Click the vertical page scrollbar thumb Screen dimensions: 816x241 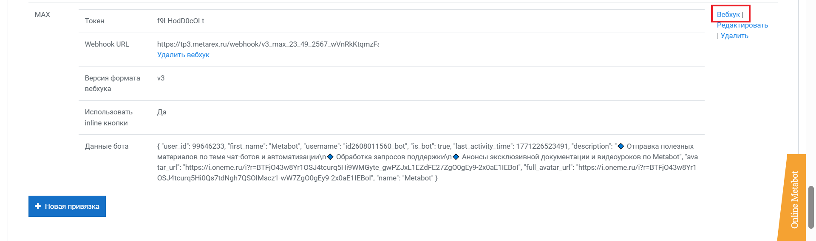pos(811,207)
